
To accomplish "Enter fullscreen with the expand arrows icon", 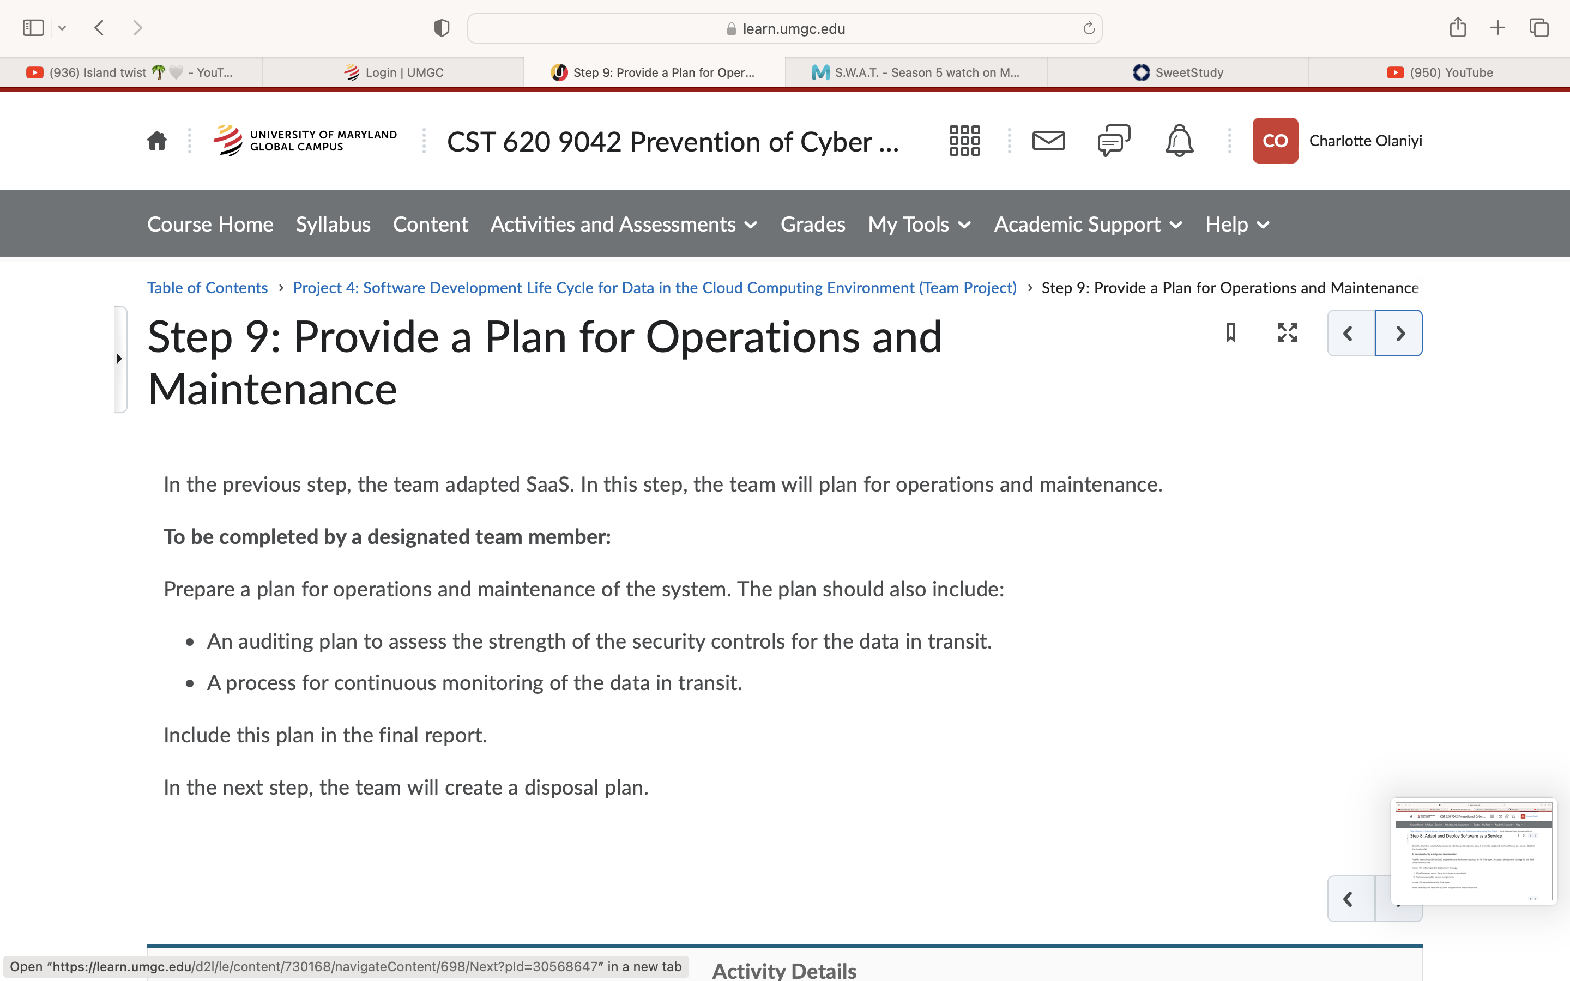I will point(1287,332).
